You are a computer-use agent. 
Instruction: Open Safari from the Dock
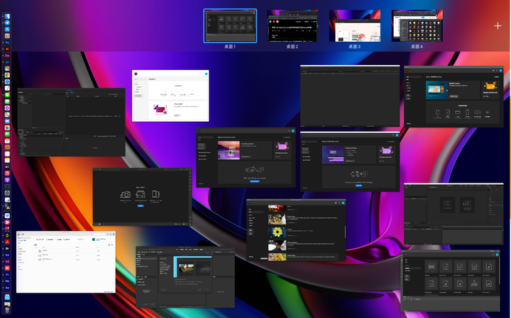[x=7, y=81]
